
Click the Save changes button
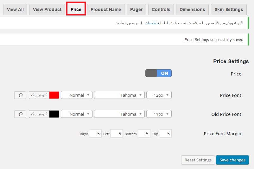(x=232, y=160)
